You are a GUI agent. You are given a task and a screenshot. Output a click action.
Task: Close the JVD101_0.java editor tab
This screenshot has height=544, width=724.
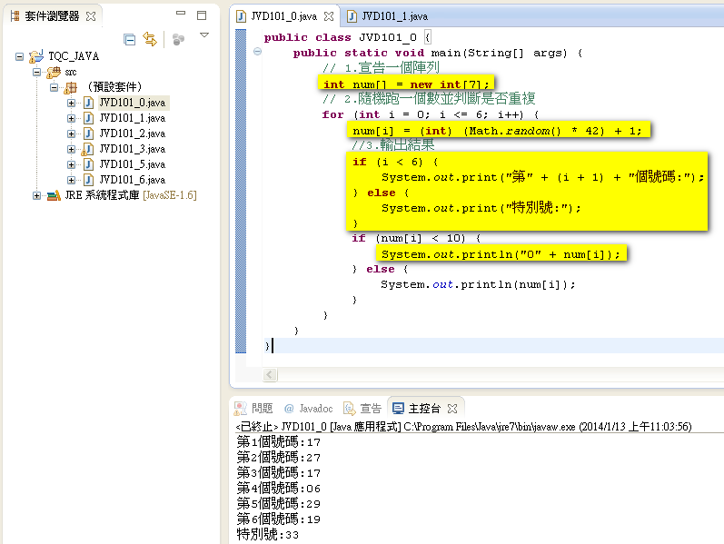(329, 16)
